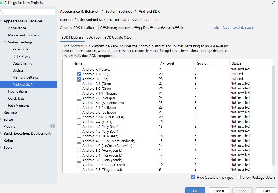
Task: Click the SDK platforms list vertical scrollbar
Action: (274, 116)
